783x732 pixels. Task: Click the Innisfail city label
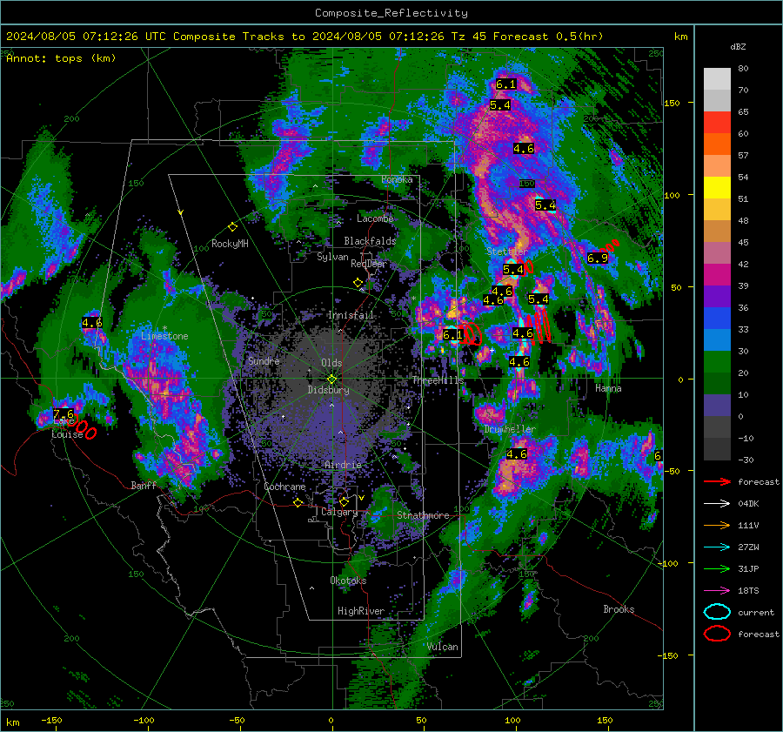click(351, 315)
